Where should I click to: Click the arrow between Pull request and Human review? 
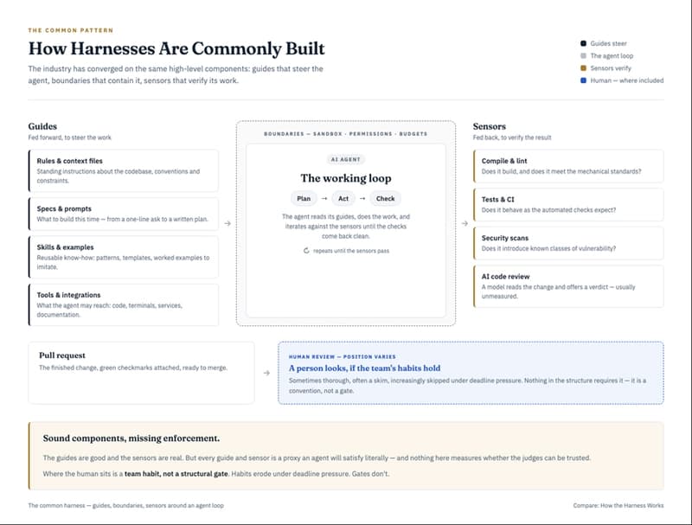(x=266, y=373)
